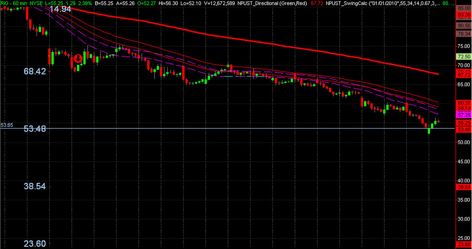This screenshot has width=472, height=249.
Task: Click the 14.94 label near chart top
Action: coord(60,9)
